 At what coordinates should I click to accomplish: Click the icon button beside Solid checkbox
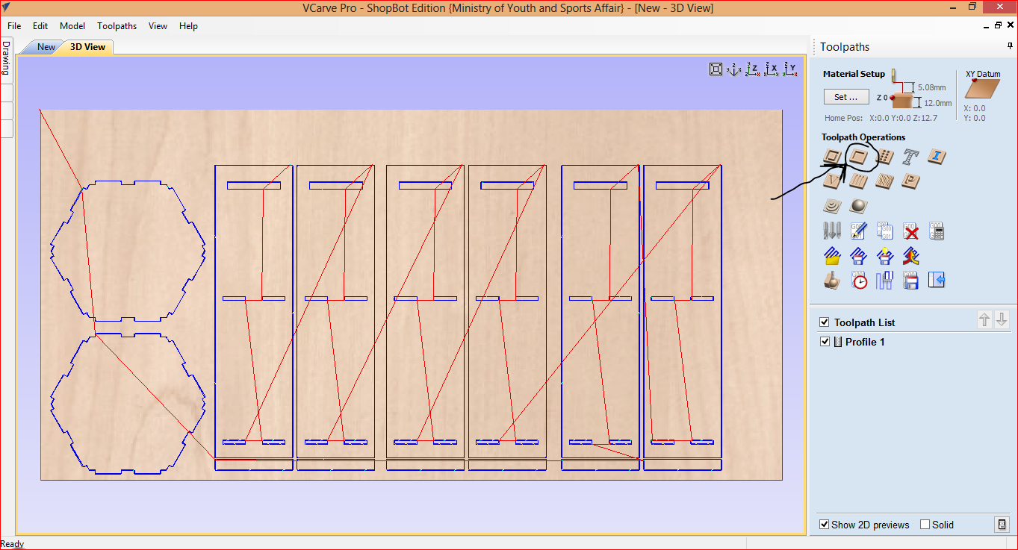pyautogui.click(x=1002, y=525)
